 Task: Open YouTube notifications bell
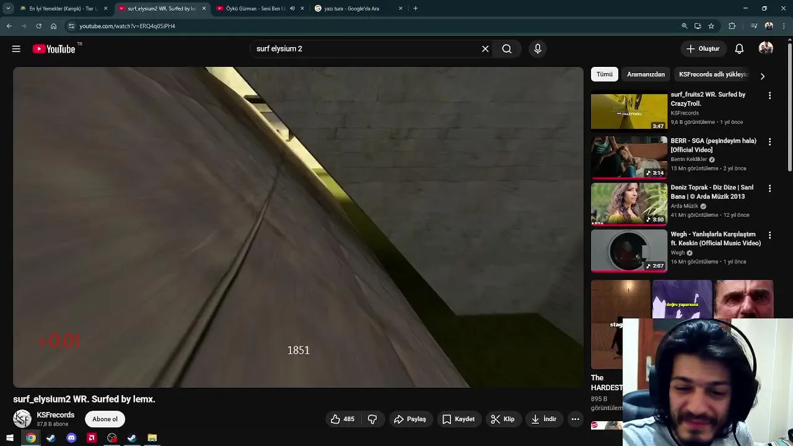tap(739, 49)
